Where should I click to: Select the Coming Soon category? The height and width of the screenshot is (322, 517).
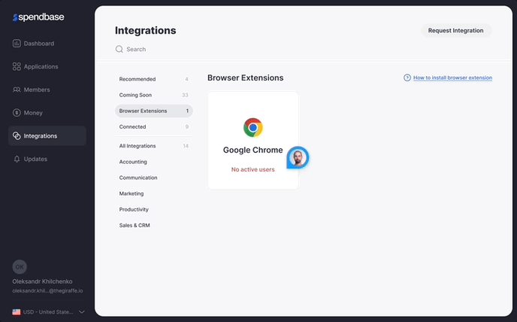(135, 95)
